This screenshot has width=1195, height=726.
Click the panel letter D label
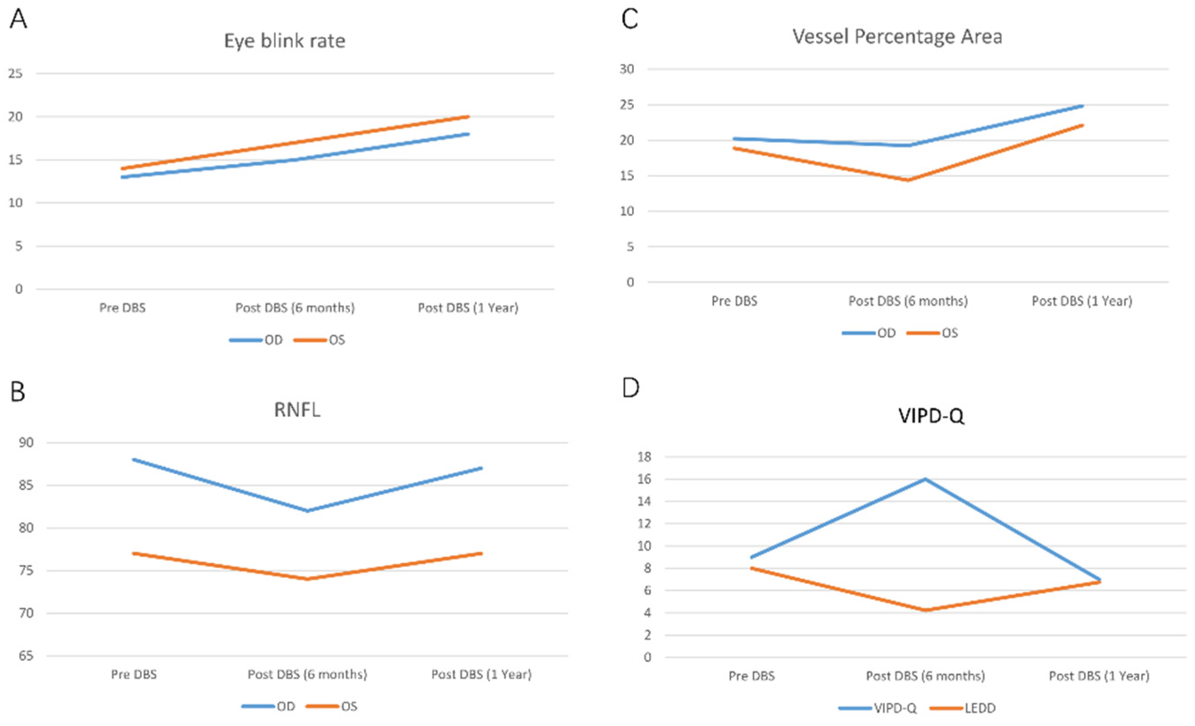coord(630,388)
